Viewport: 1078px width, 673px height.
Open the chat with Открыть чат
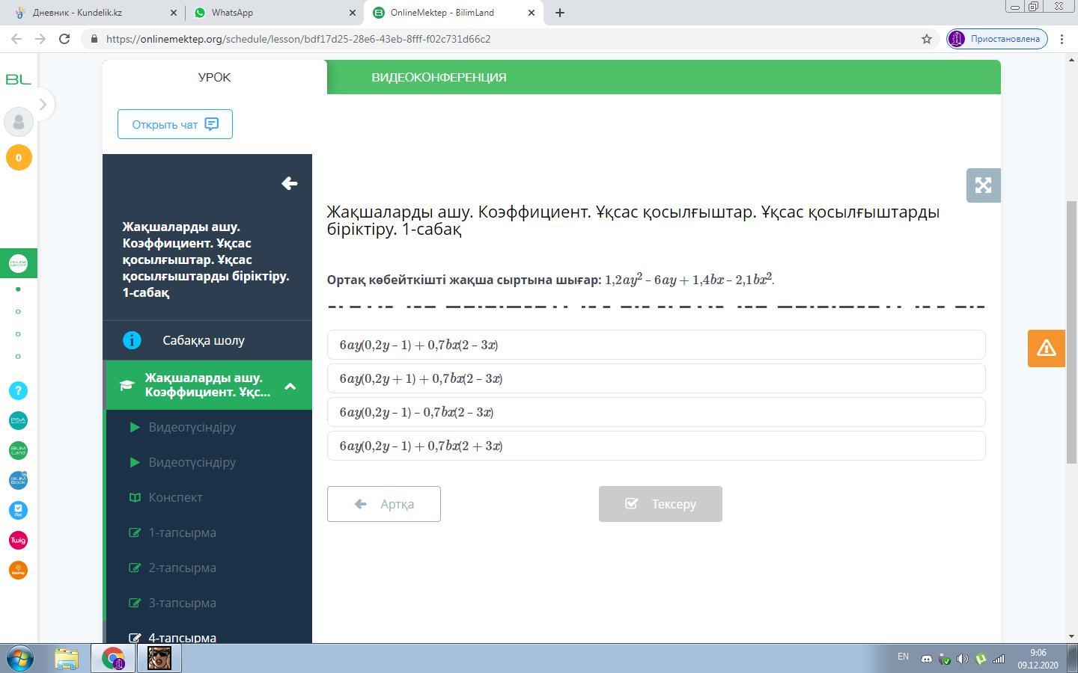[175, 124]
